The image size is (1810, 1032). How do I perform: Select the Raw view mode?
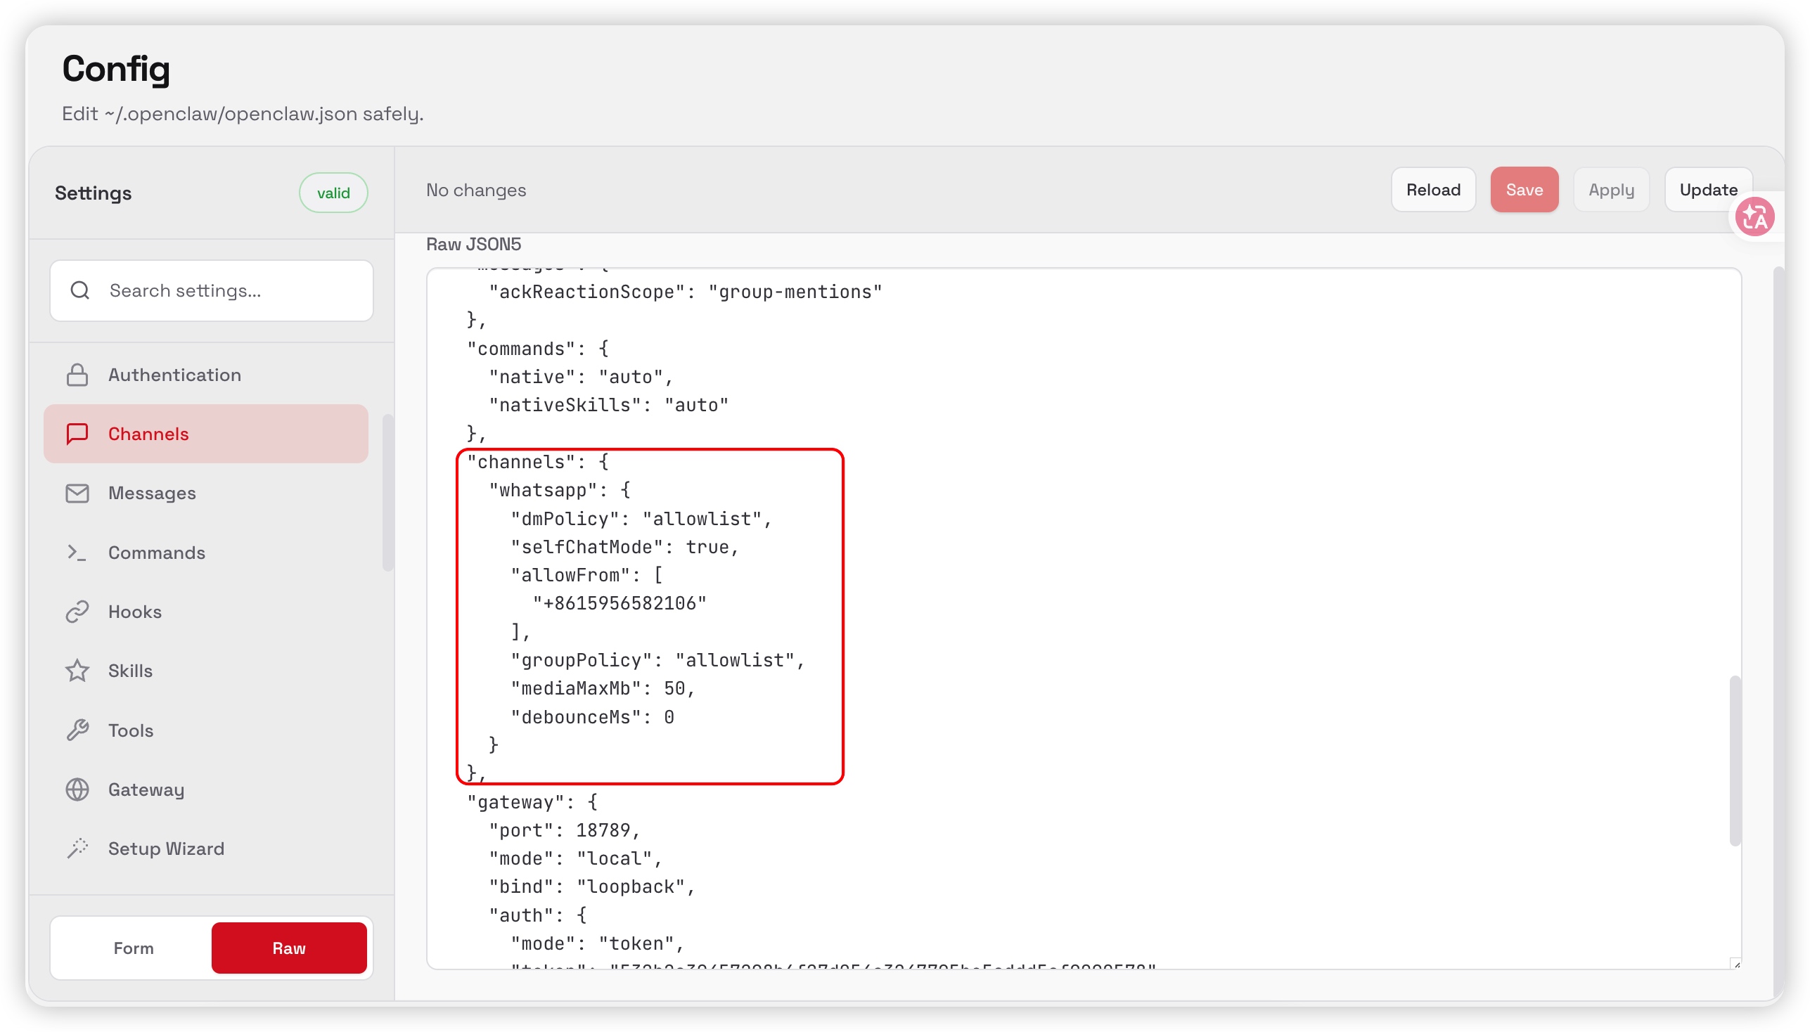click(x=288, y=948)
